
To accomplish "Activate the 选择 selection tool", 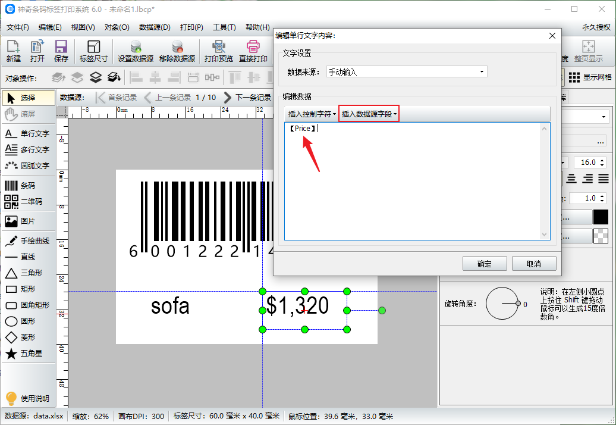I will point(29,98).
